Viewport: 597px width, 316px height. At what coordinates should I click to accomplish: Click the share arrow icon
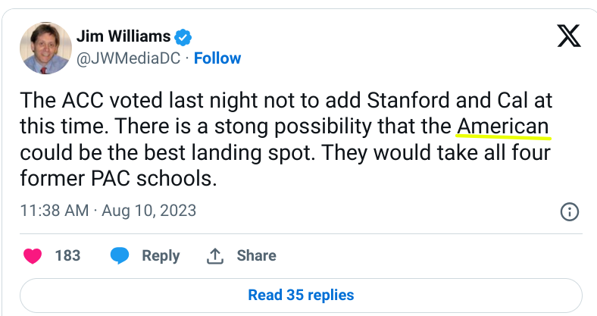[x=215, y=255]
